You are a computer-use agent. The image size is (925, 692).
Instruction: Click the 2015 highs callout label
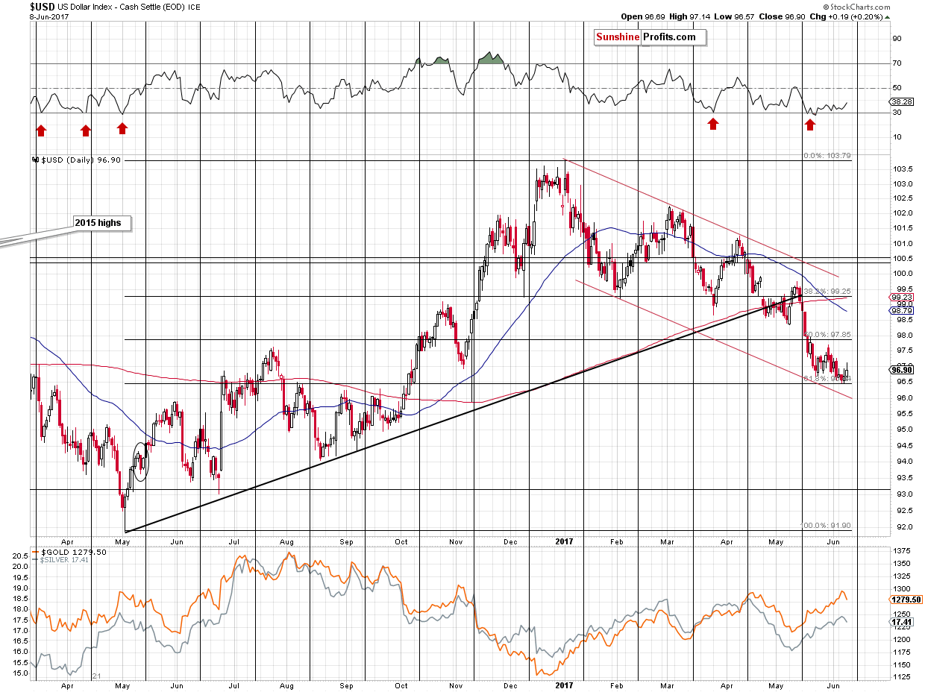(x=102, y=222)
